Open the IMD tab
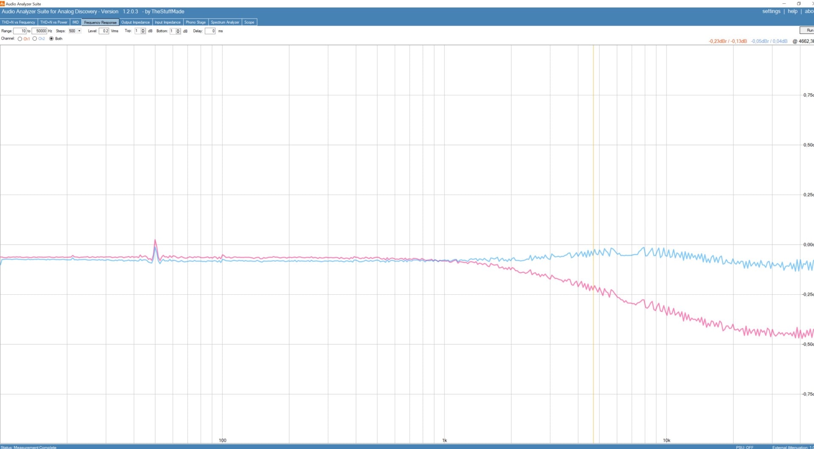Image resolution: width=814 pixels, height=449 pixels. coord(75,22)
